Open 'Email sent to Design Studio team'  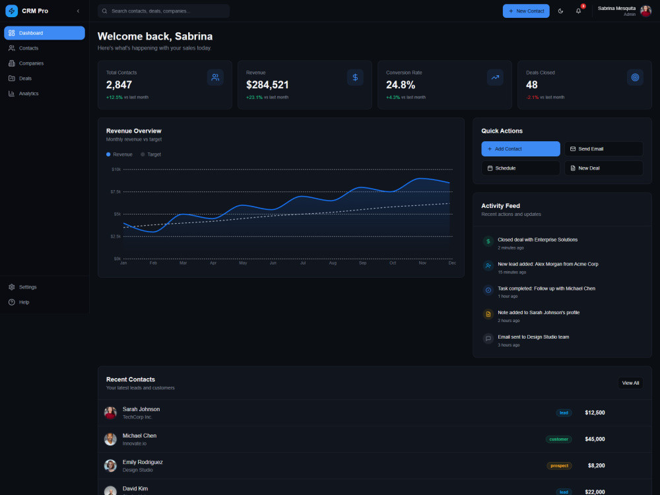(x=533, y=337)
